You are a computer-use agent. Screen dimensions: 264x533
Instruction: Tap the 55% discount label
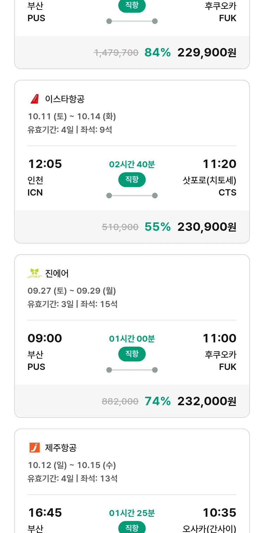click(x=157, y=227)
